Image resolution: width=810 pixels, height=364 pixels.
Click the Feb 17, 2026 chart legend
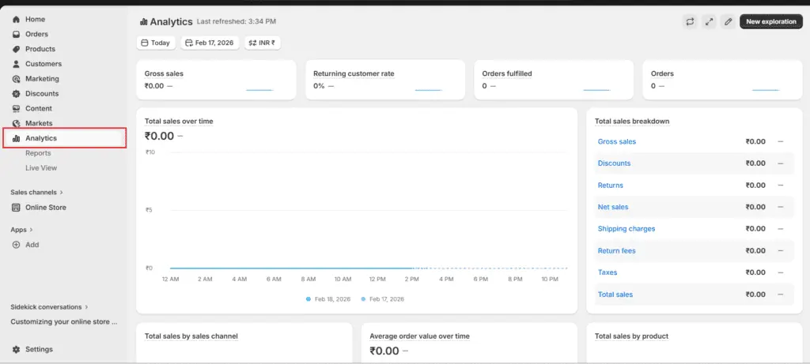click(383, 299)
